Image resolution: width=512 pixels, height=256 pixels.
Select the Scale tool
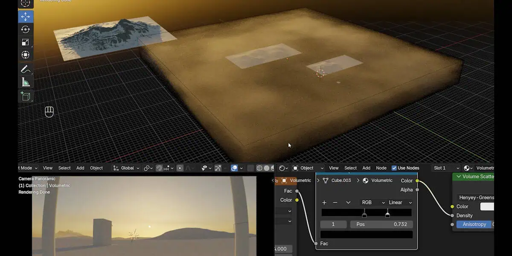[x=26, y=42]
